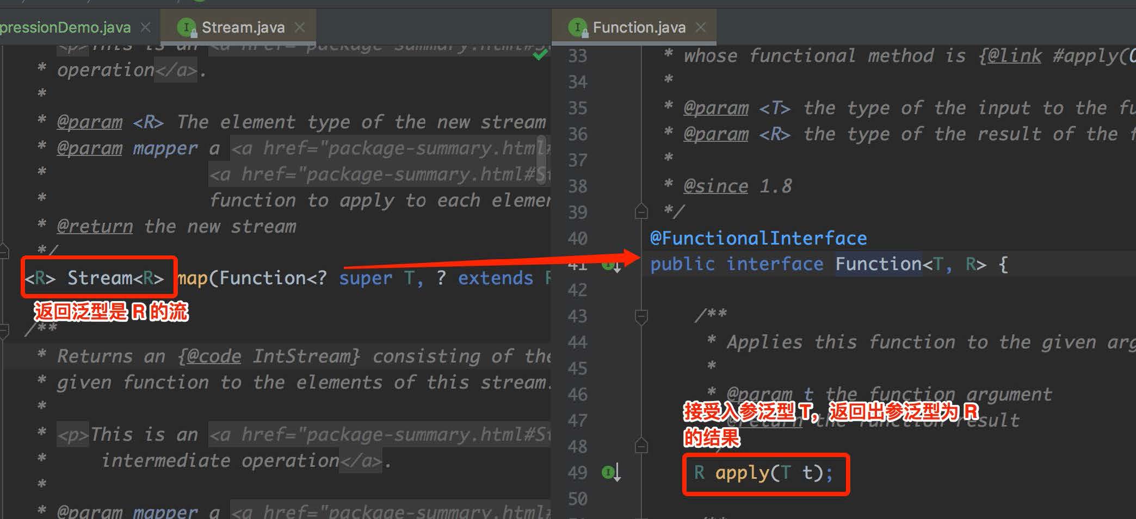Click the implemented-method gutter icon on line 49
This screenshot has width=1136, height=519.
coord(612,472)
